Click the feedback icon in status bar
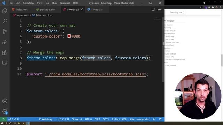Image resolution: width=223 pixels, height=125 pixels. click(x=154, y=119)
